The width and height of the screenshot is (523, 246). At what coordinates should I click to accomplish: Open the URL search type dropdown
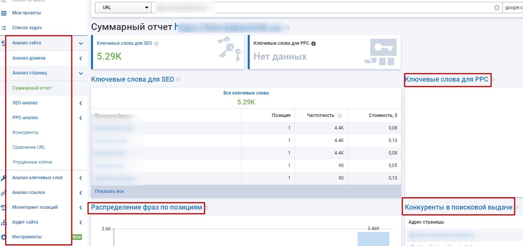(123, 8)
